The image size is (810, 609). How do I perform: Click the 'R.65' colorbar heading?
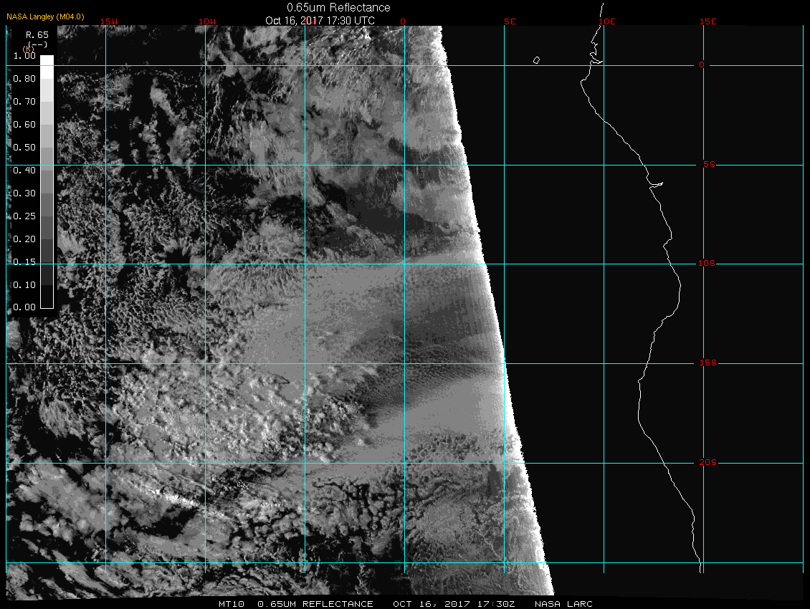tap(37, 35)
